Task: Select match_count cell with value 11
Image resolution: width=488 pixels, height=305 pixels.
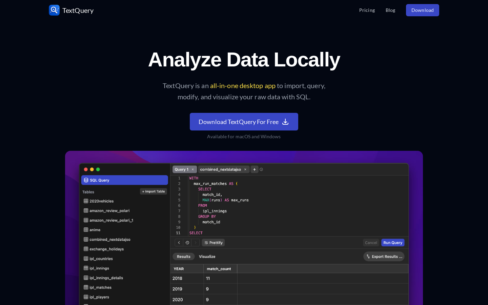Action: [x=220, y=278]
